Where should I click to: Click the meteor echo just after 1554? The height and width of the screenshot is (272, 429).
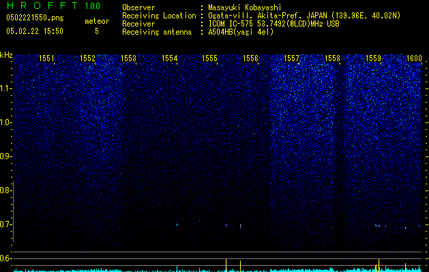tap(177, 225)
